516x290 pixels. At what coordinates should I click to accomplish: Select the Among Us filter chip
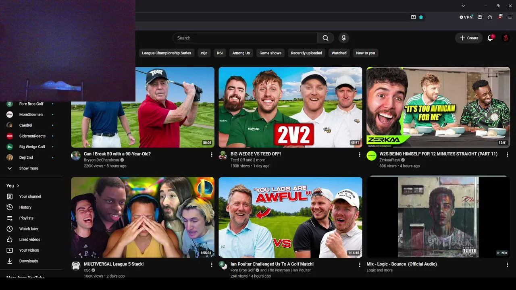click(x=241, y=53)
